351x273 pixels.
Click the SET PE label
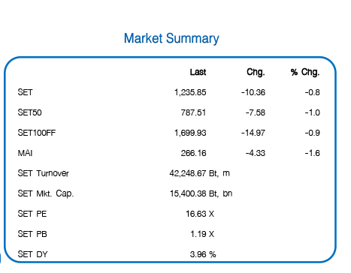pos(32,214)
